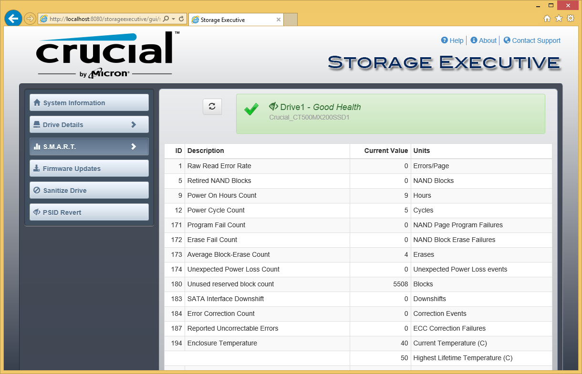Click the browser forward arrow button
The image size is (582, 374).
point(30,19)
